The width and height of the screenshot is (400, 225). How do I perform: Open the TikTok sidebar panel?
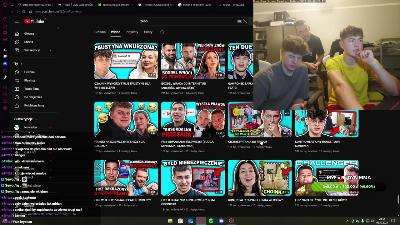5,77
